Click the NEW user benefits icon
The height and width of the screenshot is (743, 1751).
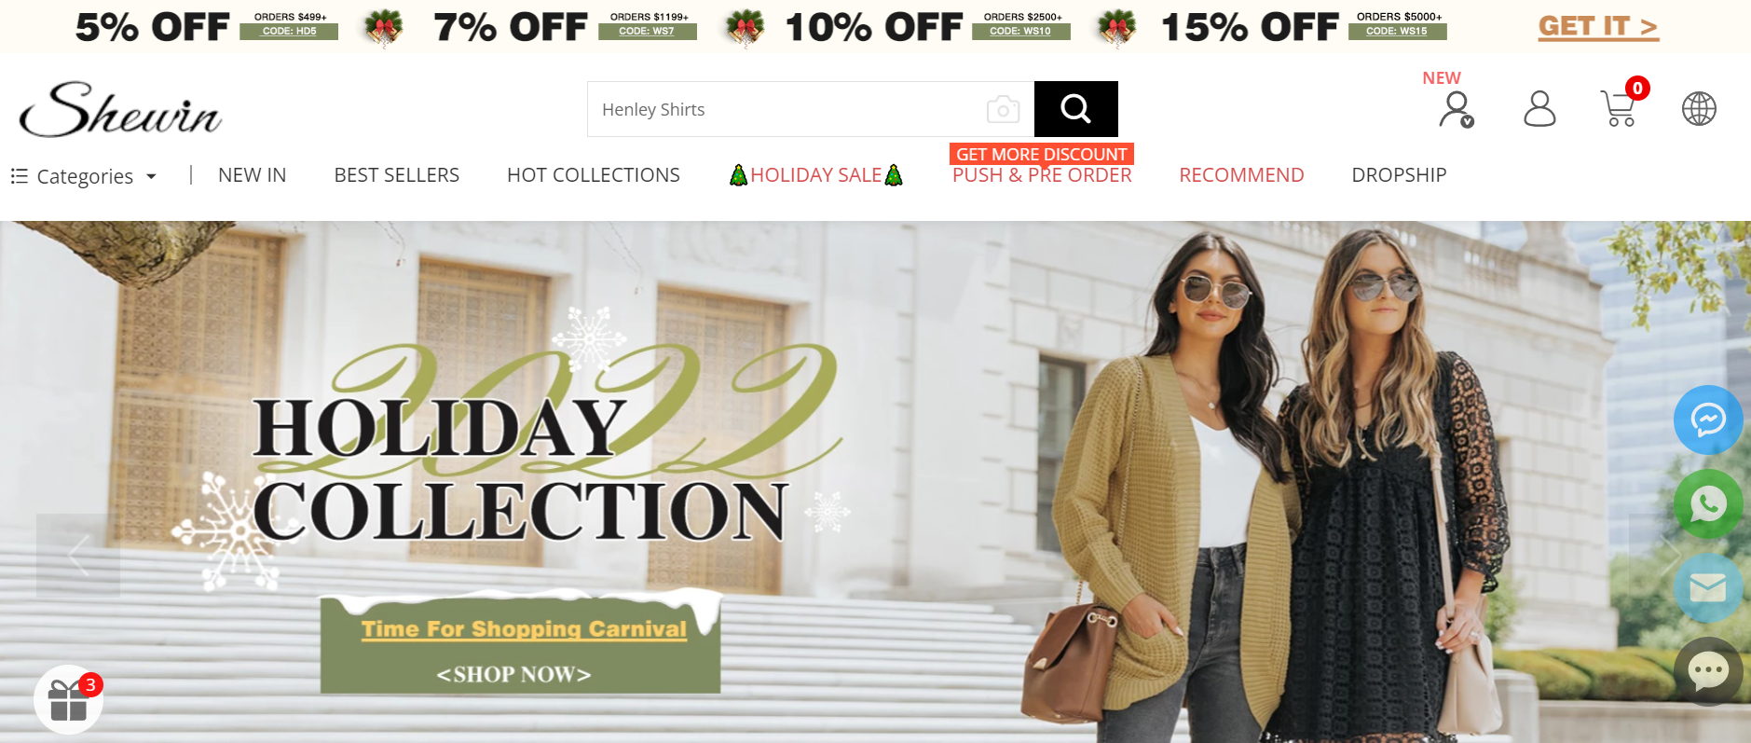pyautogui.click(x=1456, y=108)
